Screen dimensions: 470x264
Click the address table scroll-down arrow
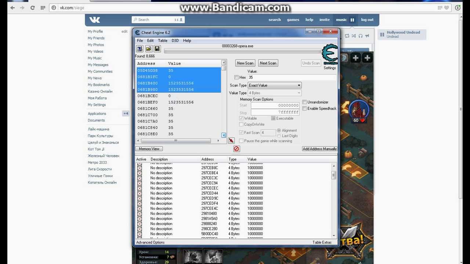coord(334,235)
